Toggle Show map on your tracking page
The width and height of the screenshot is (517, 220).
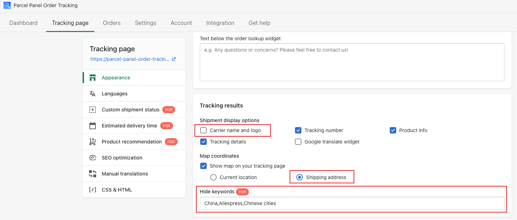(203, 166)
